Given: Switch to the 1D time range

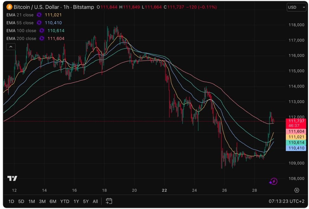Looking at the screenshot, I should pyautogui.click(x=11, y=201).
